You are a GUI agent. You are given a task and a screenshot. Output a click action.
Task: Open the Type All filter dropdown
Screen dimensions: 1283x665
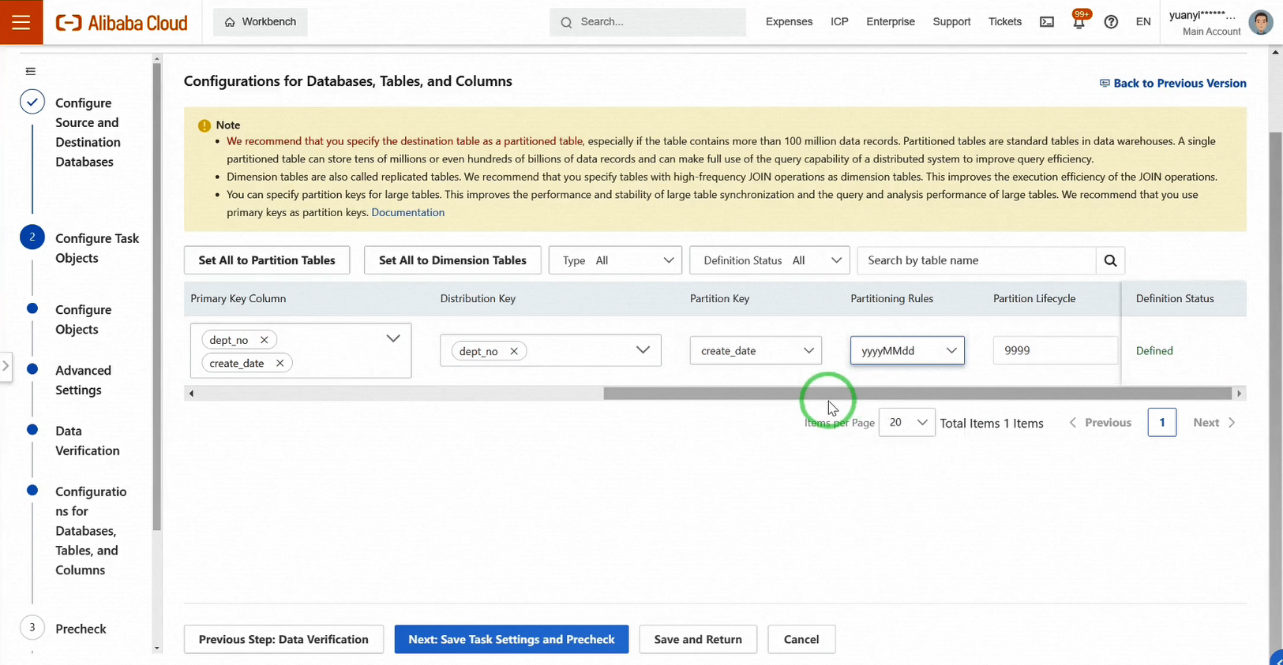point(615,260)
